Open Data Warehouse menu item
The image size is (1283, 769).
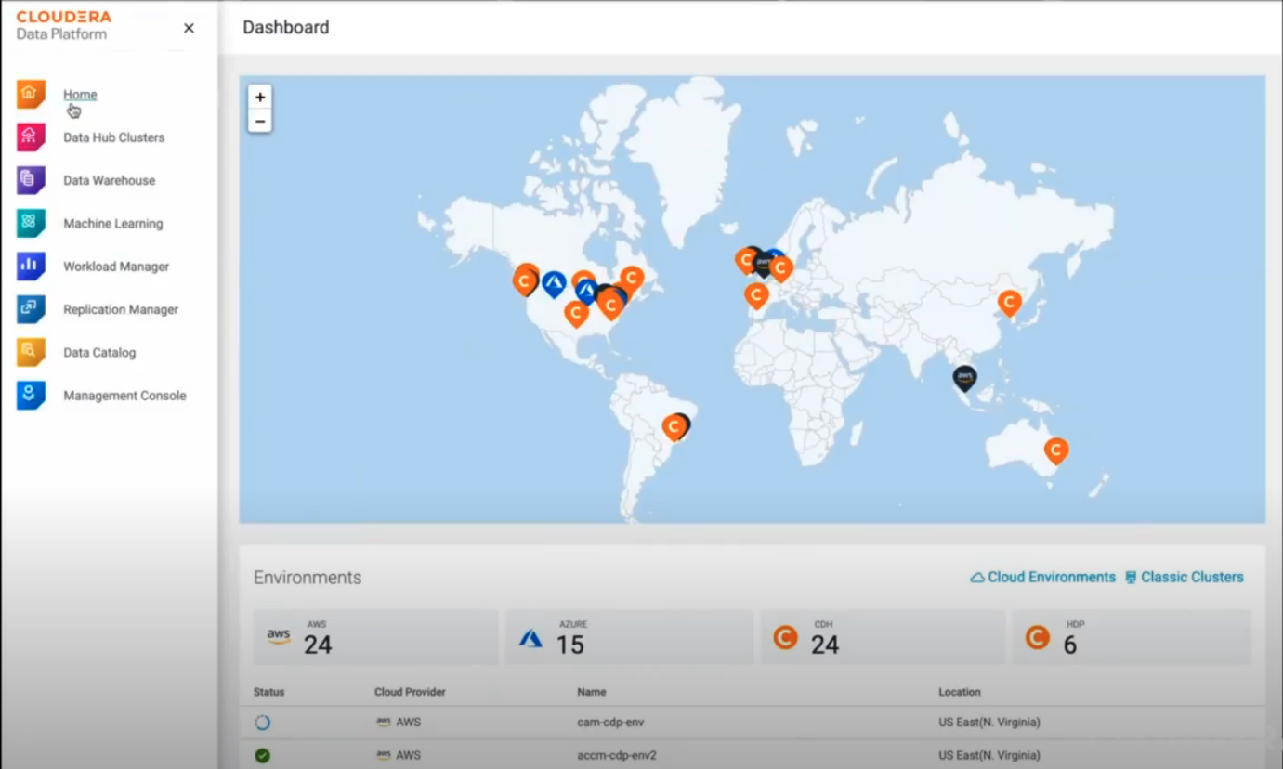(109, 180)
